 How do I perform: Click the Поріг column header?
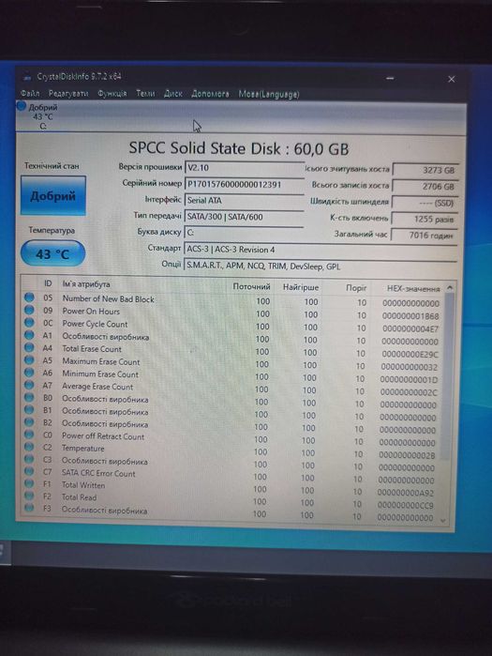click(x=356, y=288)
